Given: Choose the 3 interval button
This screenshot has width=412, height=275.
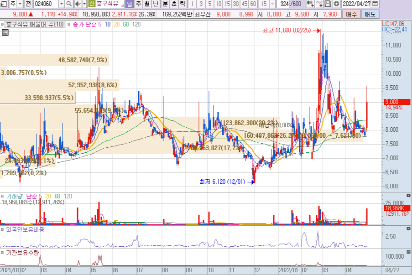Looking at the screenshot, I should pyautogui.click(x=201, y=4).
